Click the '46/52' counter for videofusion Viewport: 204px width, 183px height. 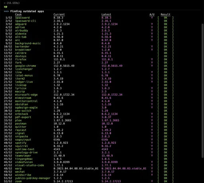pos(8,162)
